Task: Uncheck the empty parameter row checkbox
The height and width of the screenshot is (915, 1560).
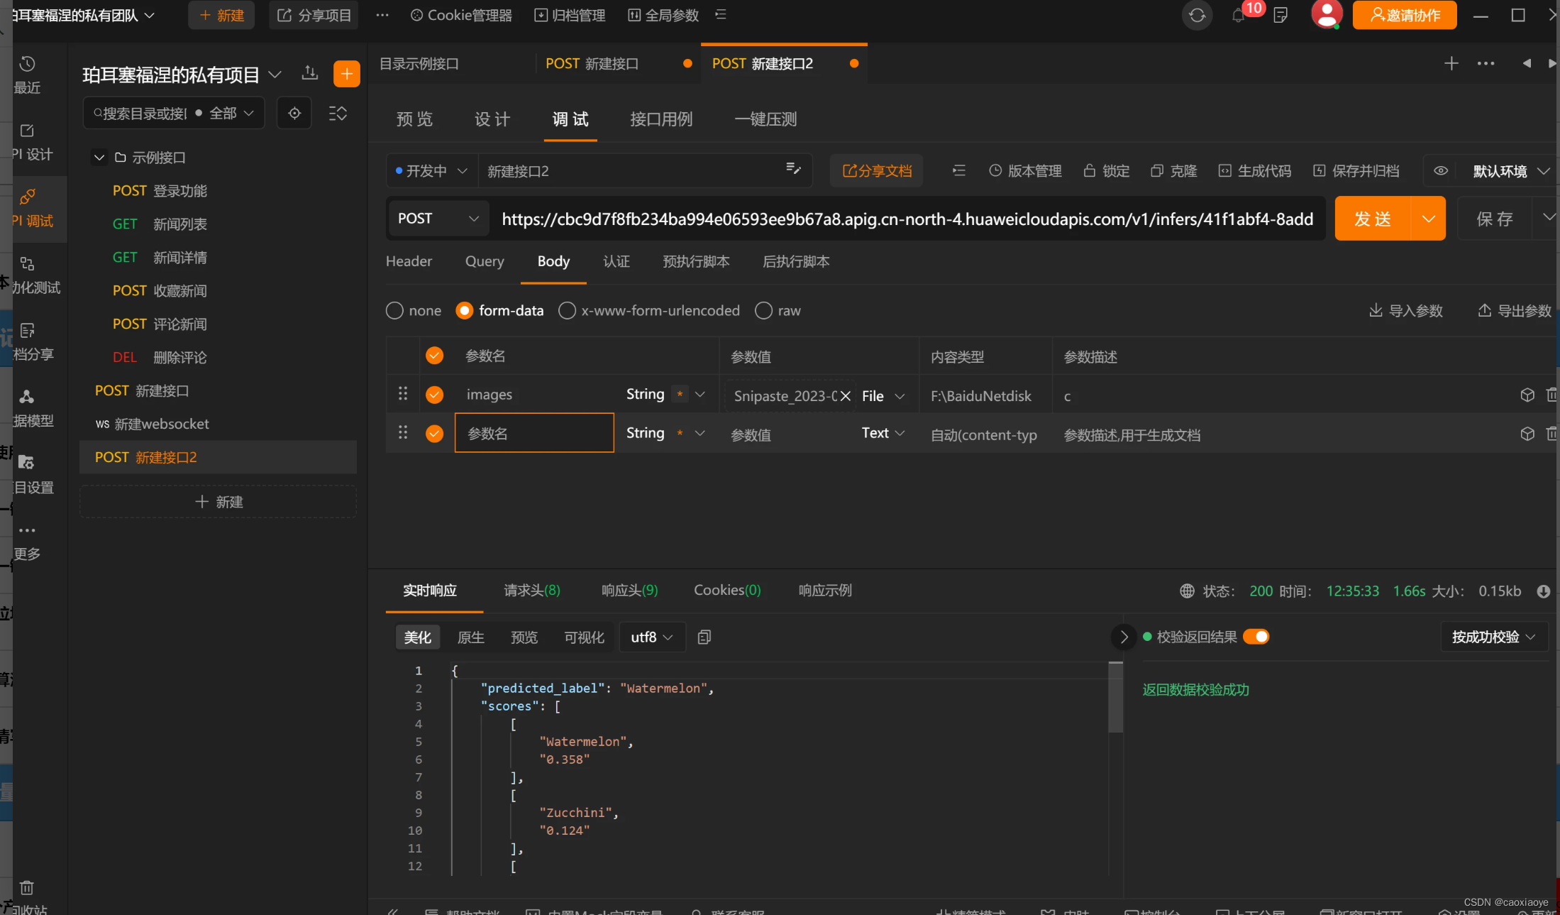Action: tap(434, 434)
